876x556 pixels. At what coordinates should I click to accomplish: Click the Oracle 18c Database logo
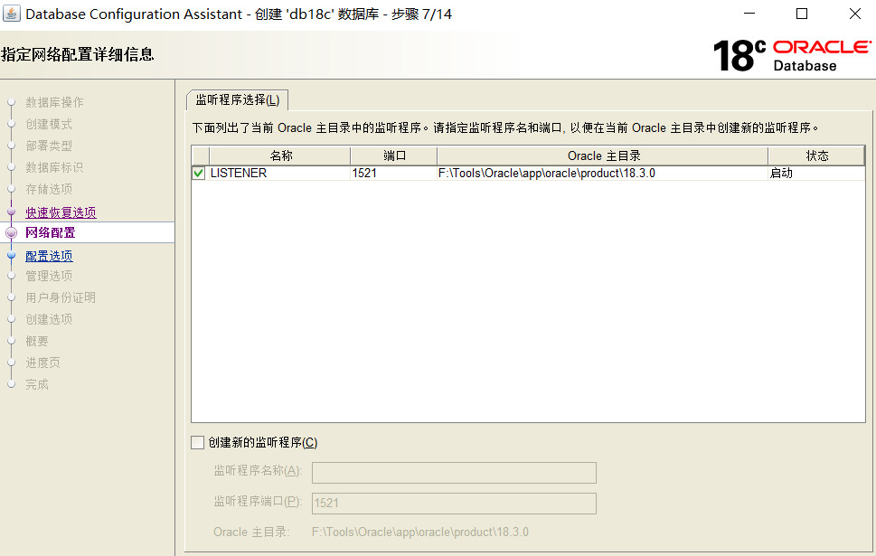click(x=792, y=55)
